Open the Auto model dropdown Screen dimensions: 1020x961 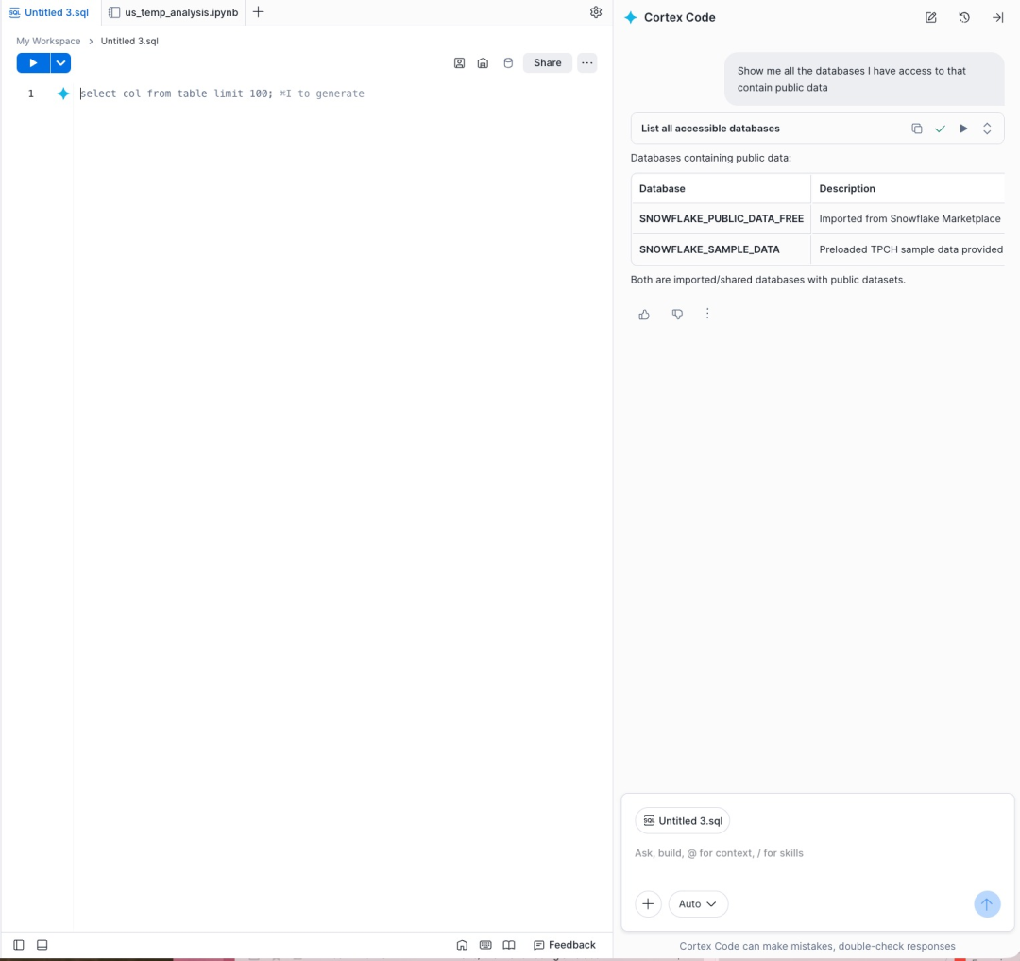point(697,903)
